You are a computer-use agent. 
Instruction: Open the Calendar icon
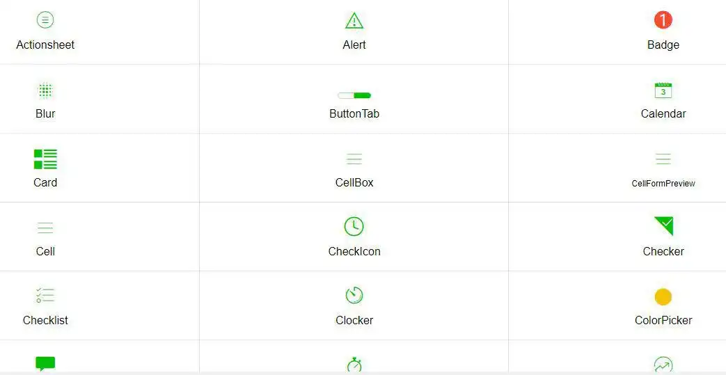[x=663, y=90]
